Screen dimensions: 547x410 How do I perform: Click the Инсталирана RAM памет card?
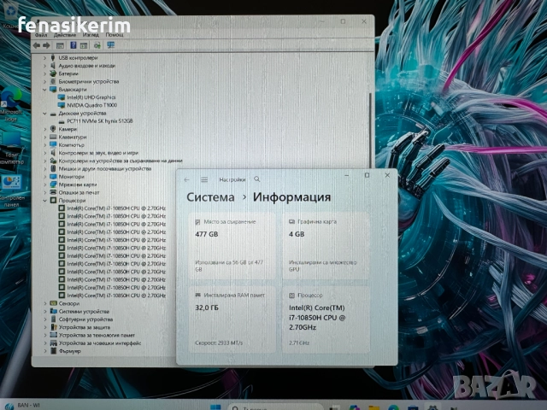(229, 318)
